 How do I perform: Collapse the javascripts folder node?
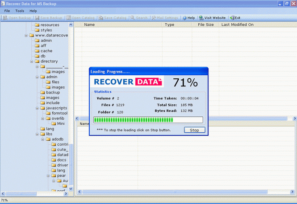pyautogui.click(x=38, y=108)
